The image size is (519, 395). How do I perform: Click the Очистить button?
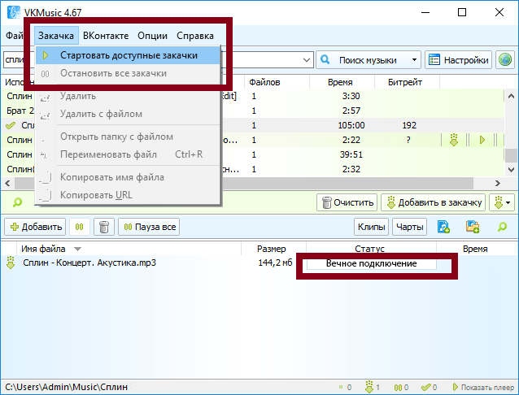[x=347, y=202]
